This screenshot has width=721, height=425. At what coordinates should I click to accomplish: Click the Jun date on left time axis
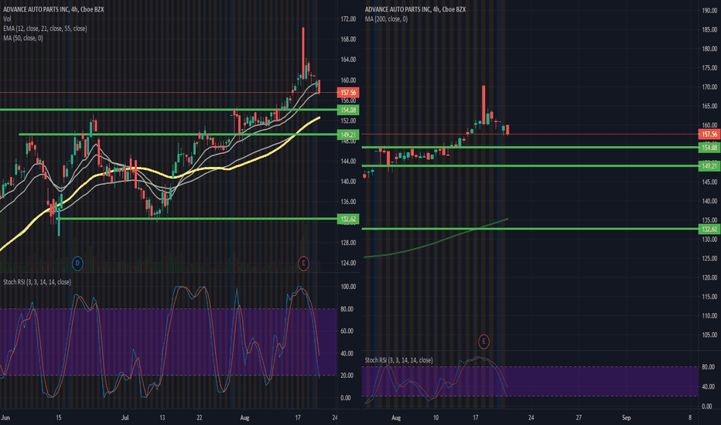[x=5, y=417]
